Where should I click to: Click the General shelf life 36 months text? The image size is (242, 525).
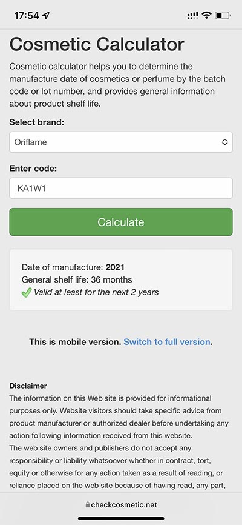(77, 279)
